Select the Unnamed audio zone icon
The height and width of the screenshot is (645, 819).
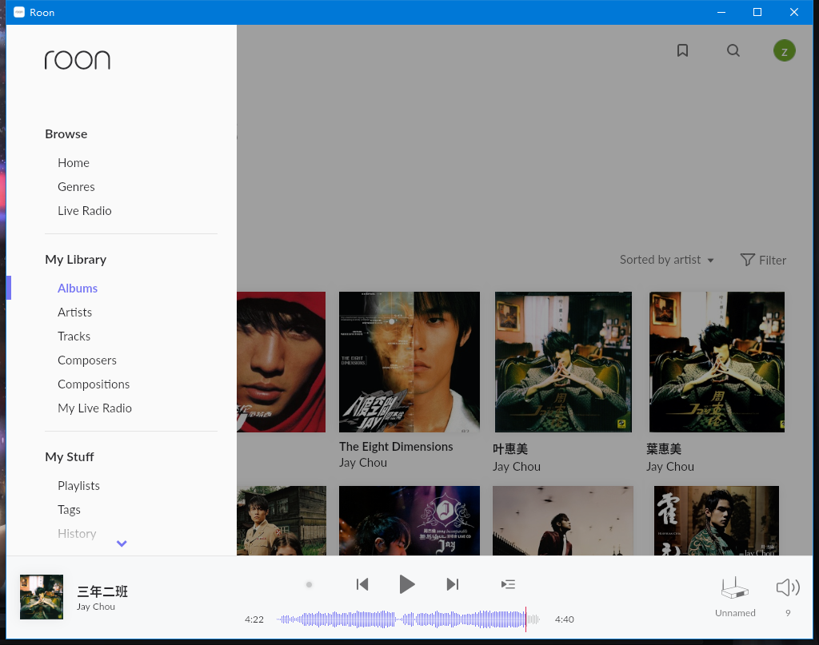(x=735, y=590)
